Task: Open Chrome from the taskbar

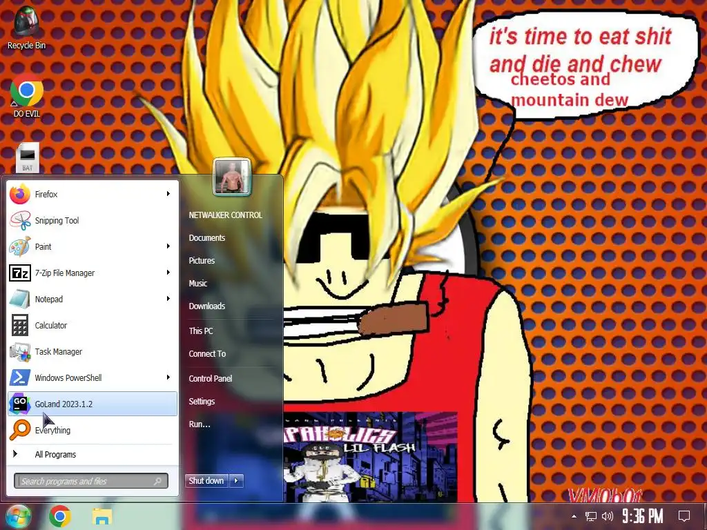Action: pyautogui.click(x=59, y=516)
